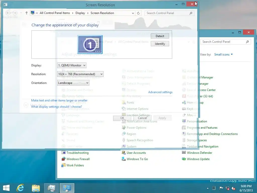Open Taskbar and Navigation text label
Screen dimensions: 257x193
[x=203, y=147]
